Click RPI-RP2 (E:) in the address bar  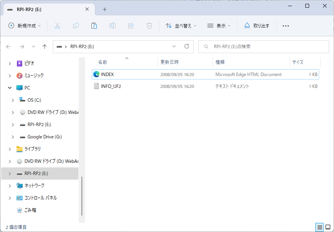(x=82, y=47)
